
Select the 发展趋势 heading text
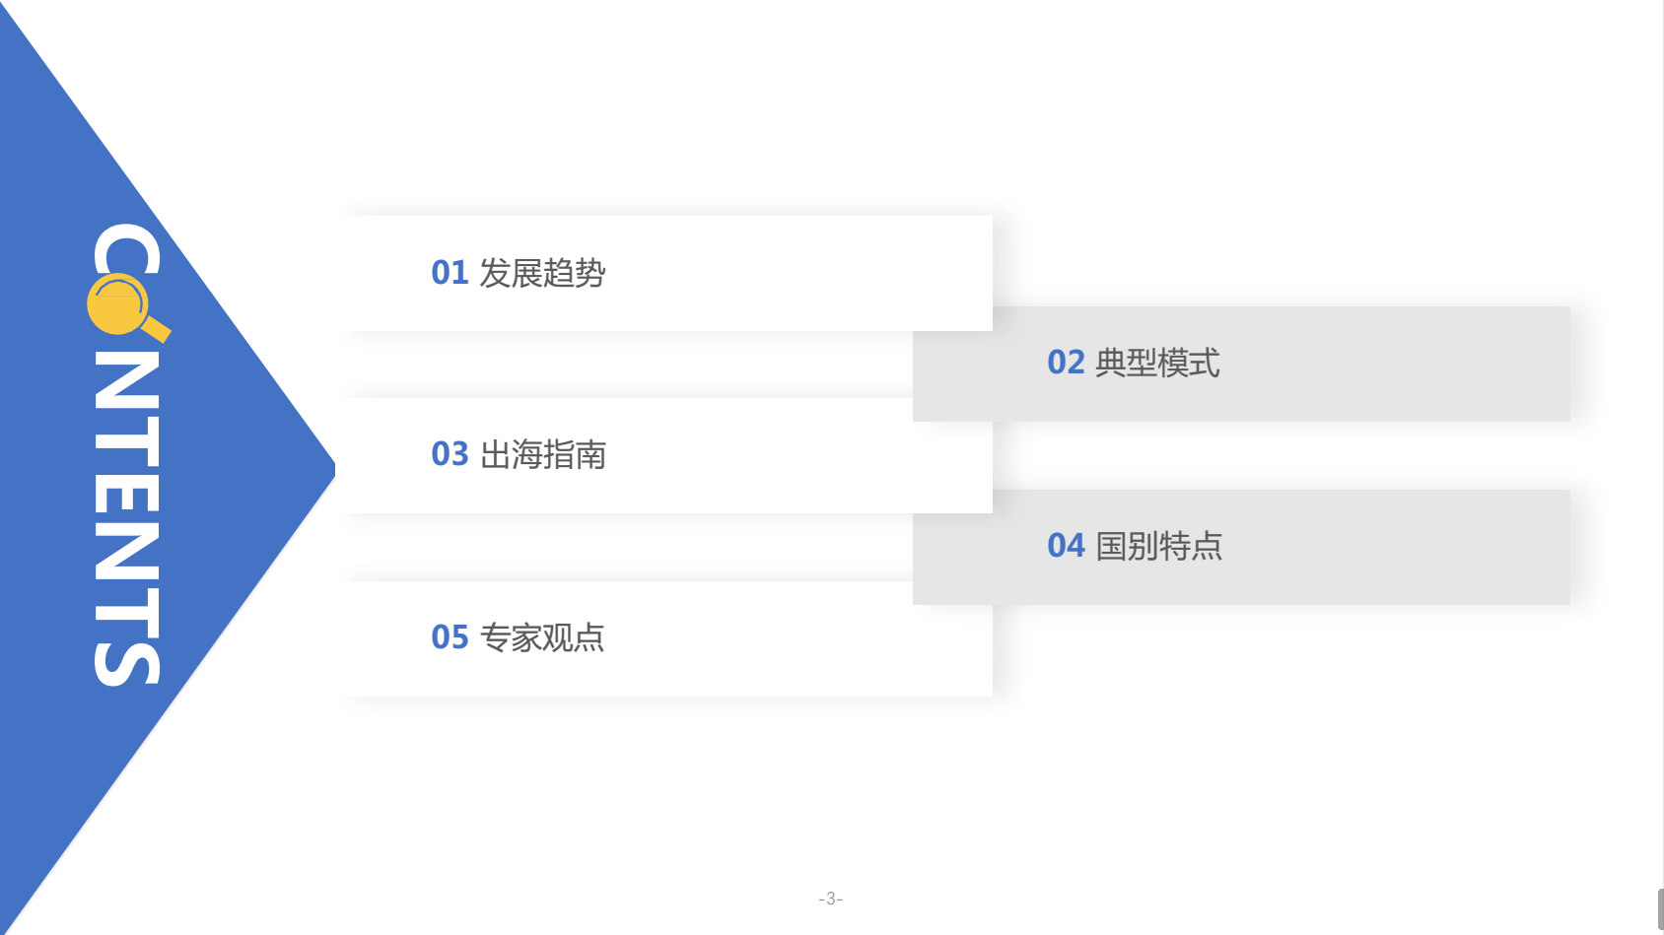[542, 273]
